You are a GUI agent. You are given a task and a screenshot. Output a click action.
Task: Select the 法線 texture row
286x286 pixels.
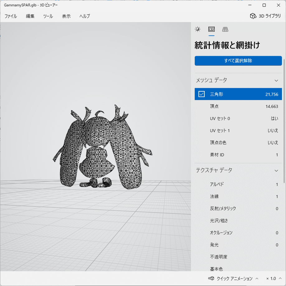(x=238, y=197)
